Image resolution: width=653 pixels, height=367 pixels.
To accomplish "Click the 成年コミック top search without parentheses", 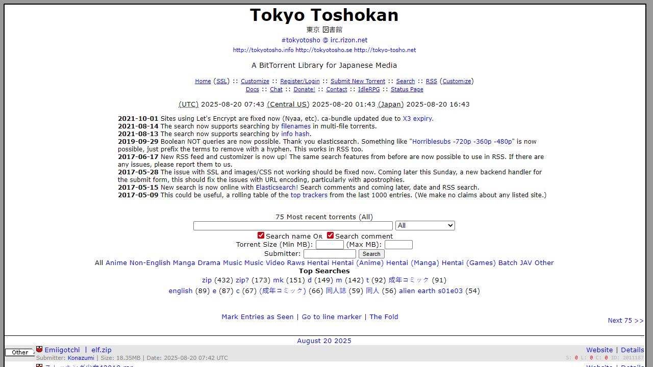I will (x=409, y=280).
